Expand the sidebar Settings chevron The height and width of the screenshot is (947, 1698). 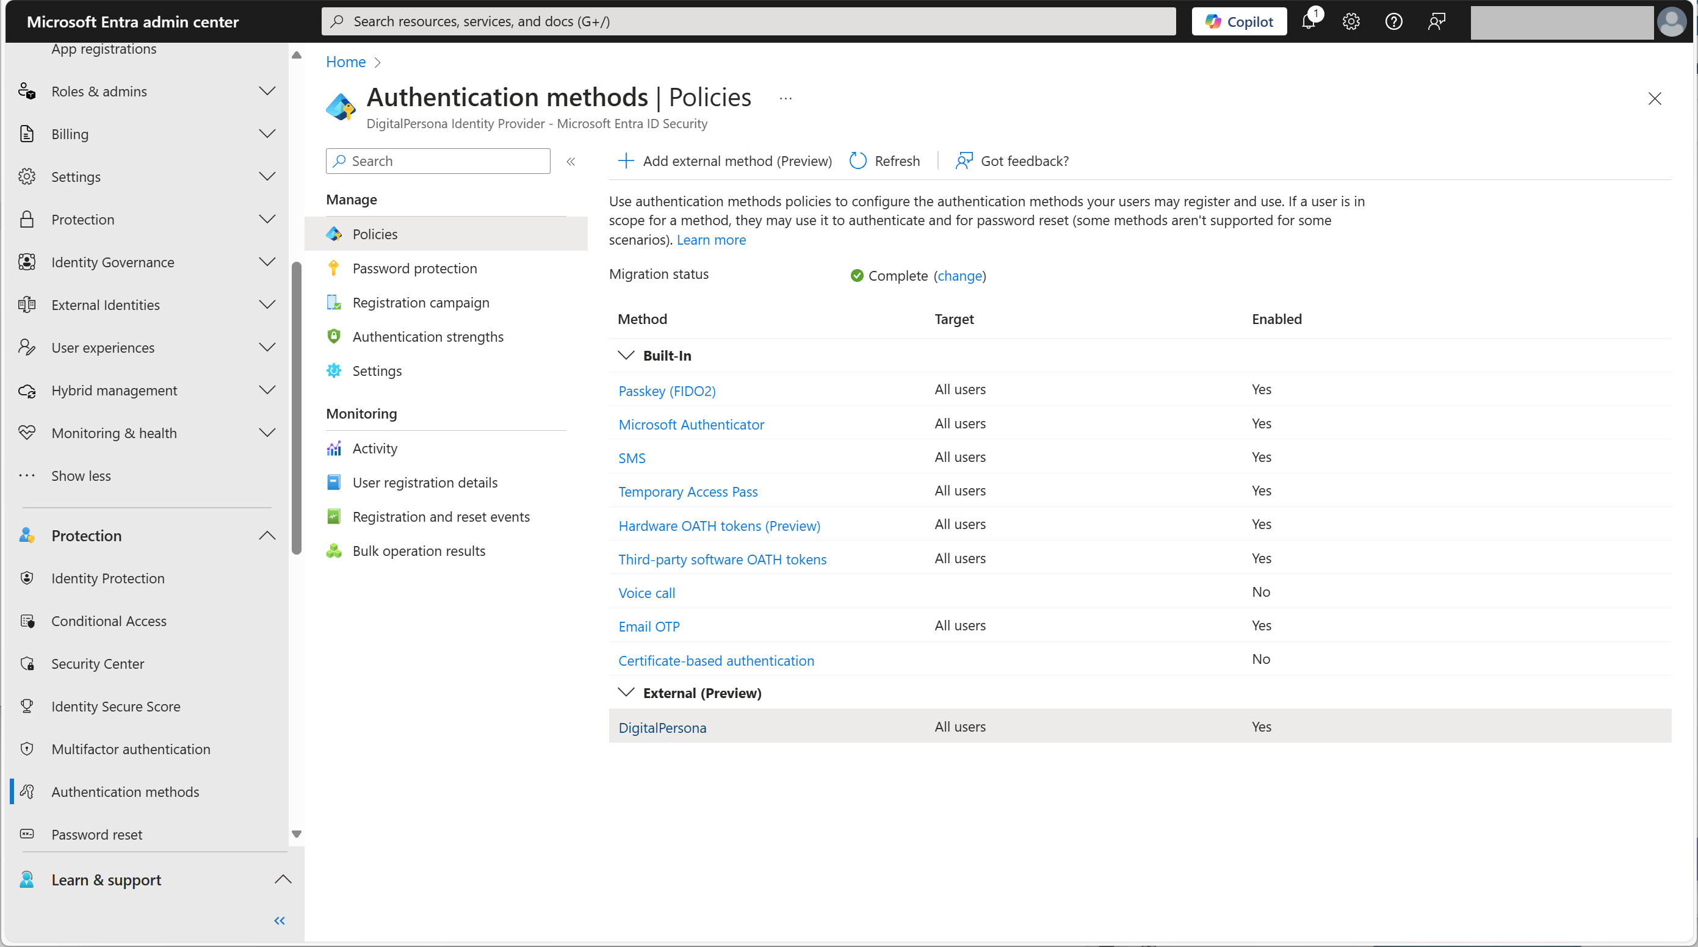click(x=267, y=176)
